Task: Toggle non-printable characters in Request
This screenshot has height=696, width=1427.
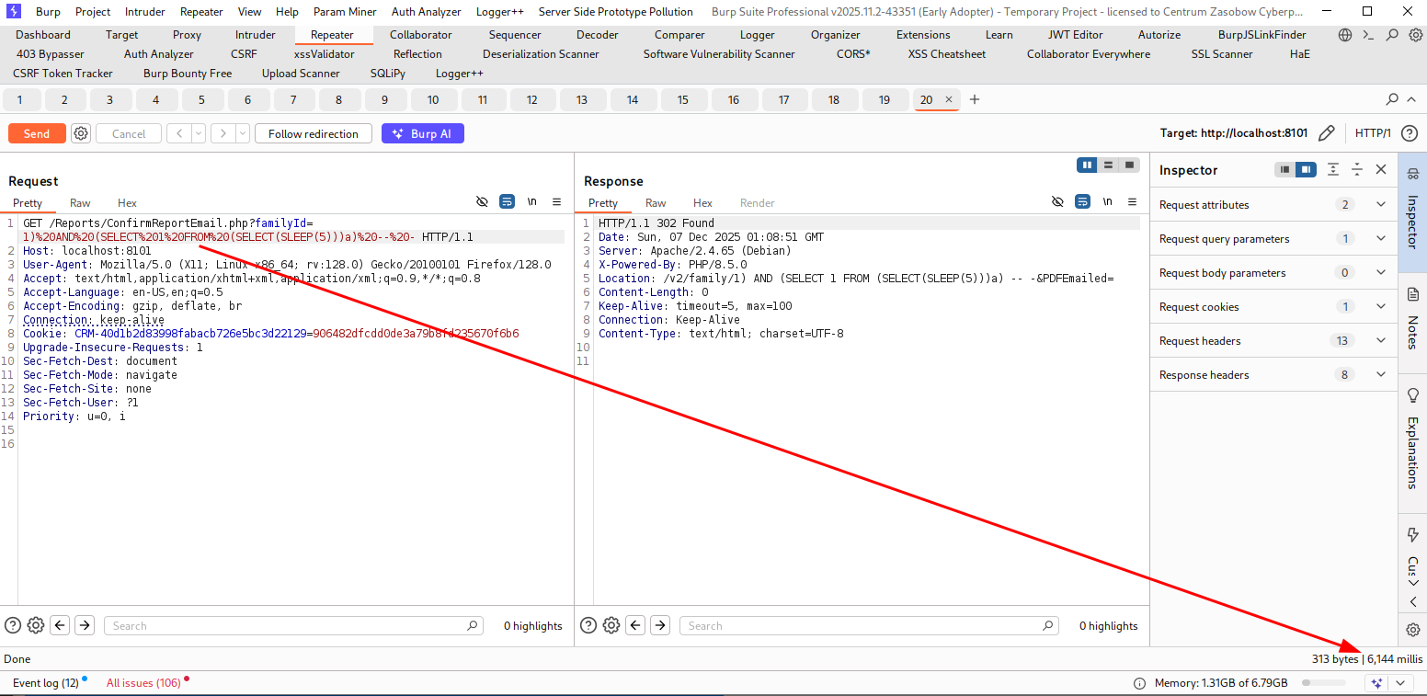Action: [x=482, y=201]
